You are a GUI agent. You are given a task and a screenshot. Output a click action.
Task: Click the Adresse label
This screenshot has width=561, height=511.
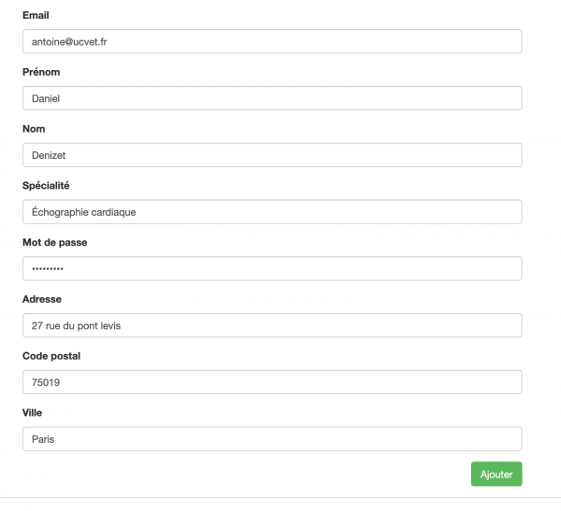click(42, 299)
